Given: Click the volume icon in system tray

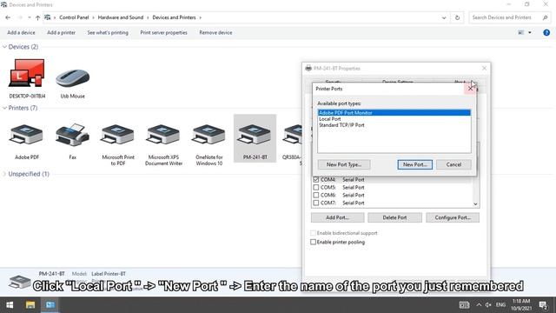Looking at the screenshot, I should 488,305.
